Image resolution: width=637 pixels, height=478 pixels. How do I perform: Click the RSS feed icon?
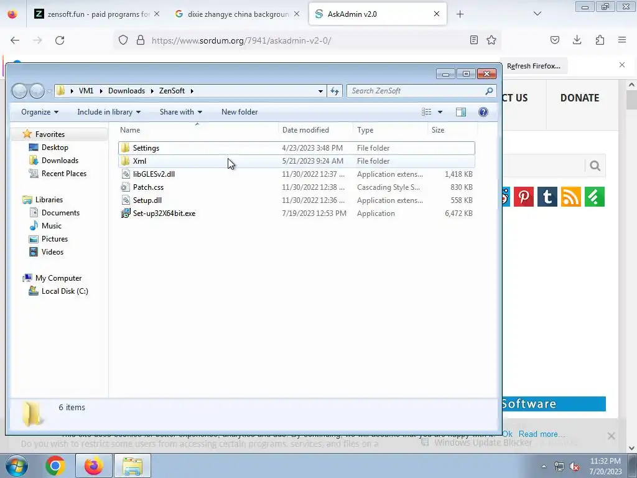571,197
